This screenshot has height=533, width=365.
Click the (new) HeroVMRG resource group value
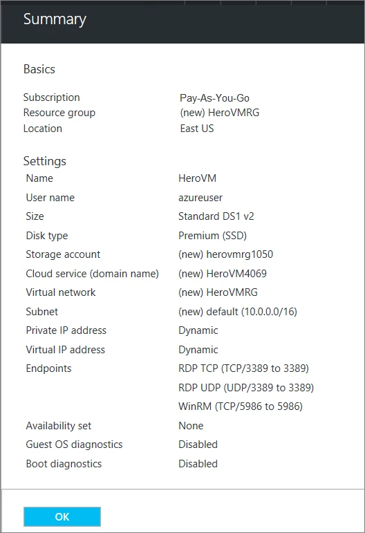click(x=220, y=113)
